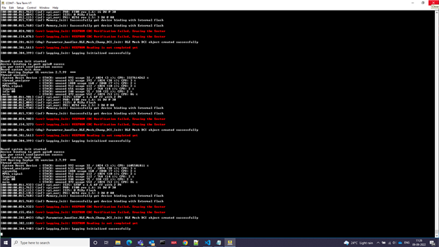Switch input language via ENG indicator
The width and height of the screenshot is (439, 247).
pos(407,243)
